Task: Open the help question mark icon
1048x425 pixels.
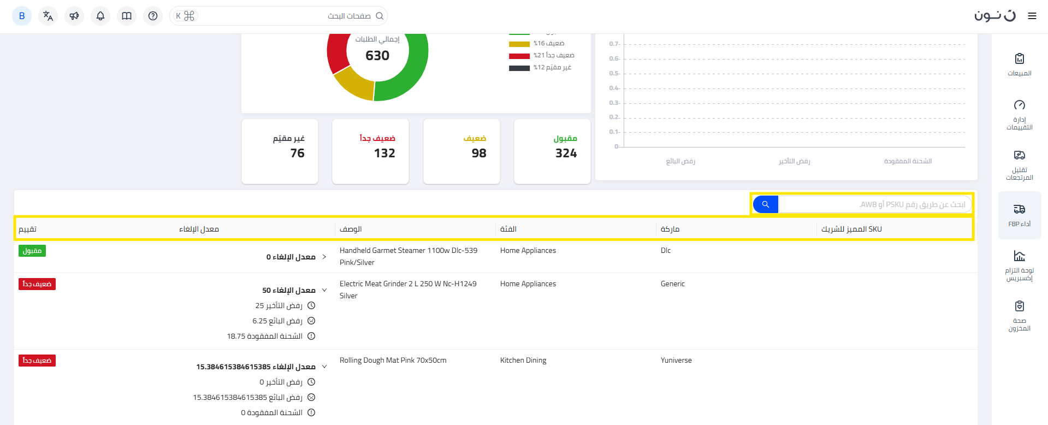Action: coord(153,16)
